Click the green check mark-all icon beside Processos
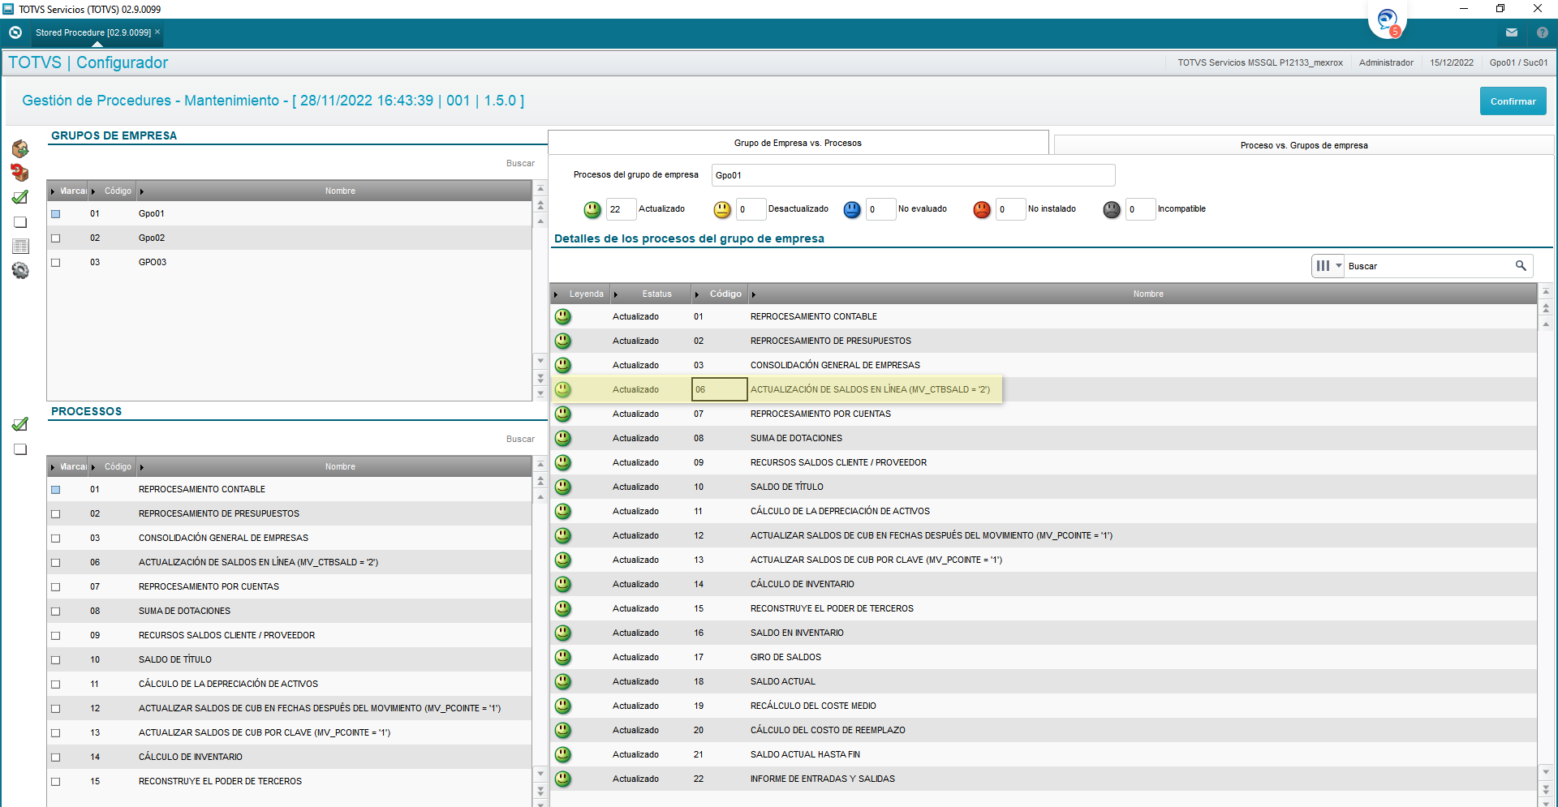This screenshot has height=807, width=1558. pyautogui.click(x=20, y=424)
